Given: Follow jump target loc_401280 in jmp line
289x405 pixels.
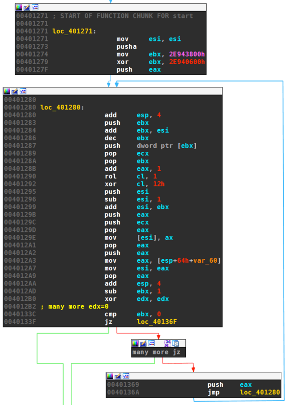Looking at the screenshot, I should 260,392.
